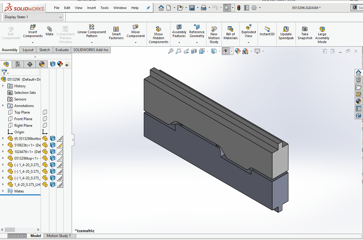Open the Appearances task pane color tab
This screenshot has width=363, height=240.
(359, 101)
